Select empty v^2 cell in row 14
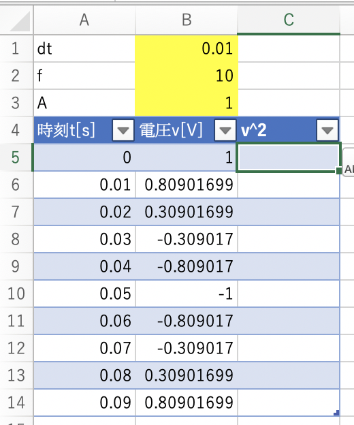The image size is (354, 425). pyautogui.click(x=289, y=403)
